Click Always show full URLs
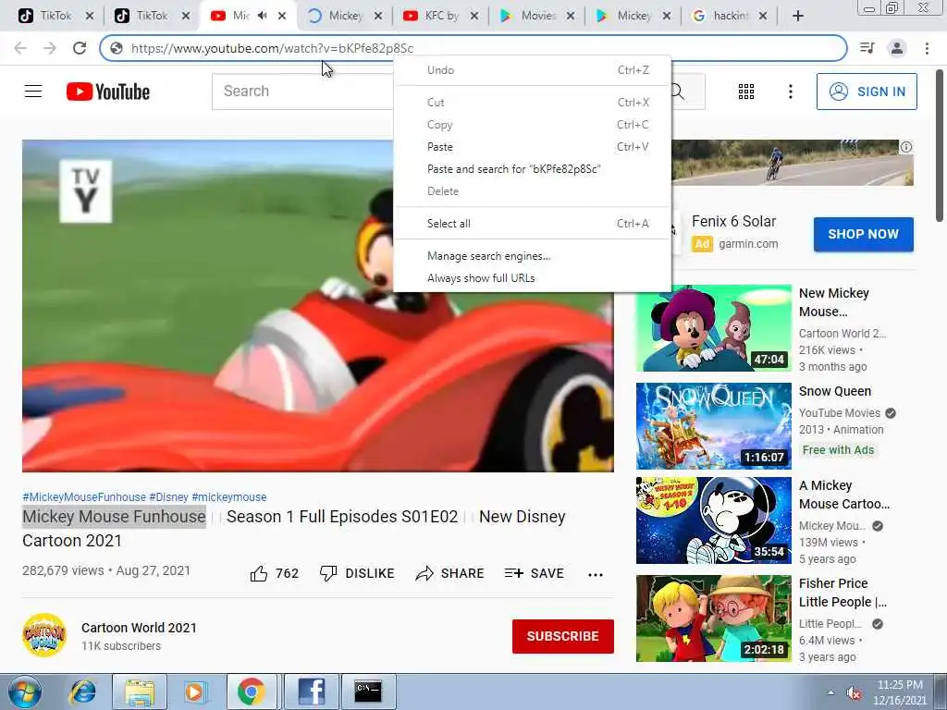The width and height of the screenshot is (947, 710). pos(532,278)
